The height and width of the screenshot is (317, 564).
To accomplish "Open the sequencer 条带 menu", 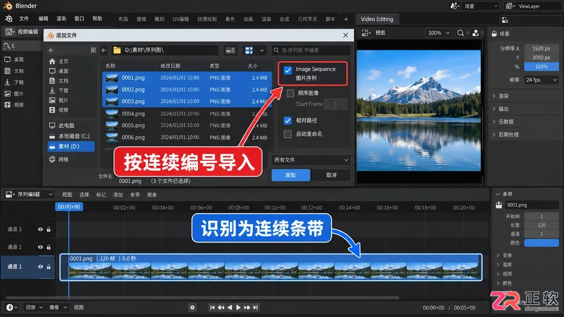I will pyautogui.click(x=135, y=195).
